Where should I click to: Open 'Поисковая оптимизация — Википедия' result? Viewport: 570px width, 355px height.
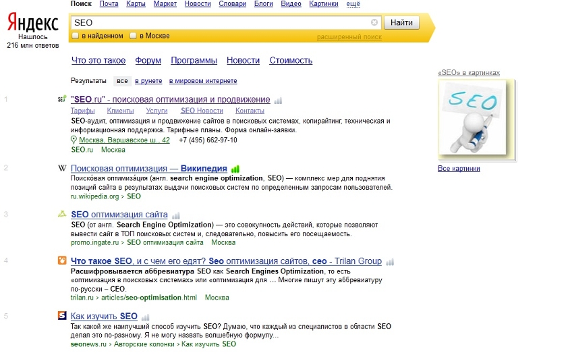tap(148, 169)
